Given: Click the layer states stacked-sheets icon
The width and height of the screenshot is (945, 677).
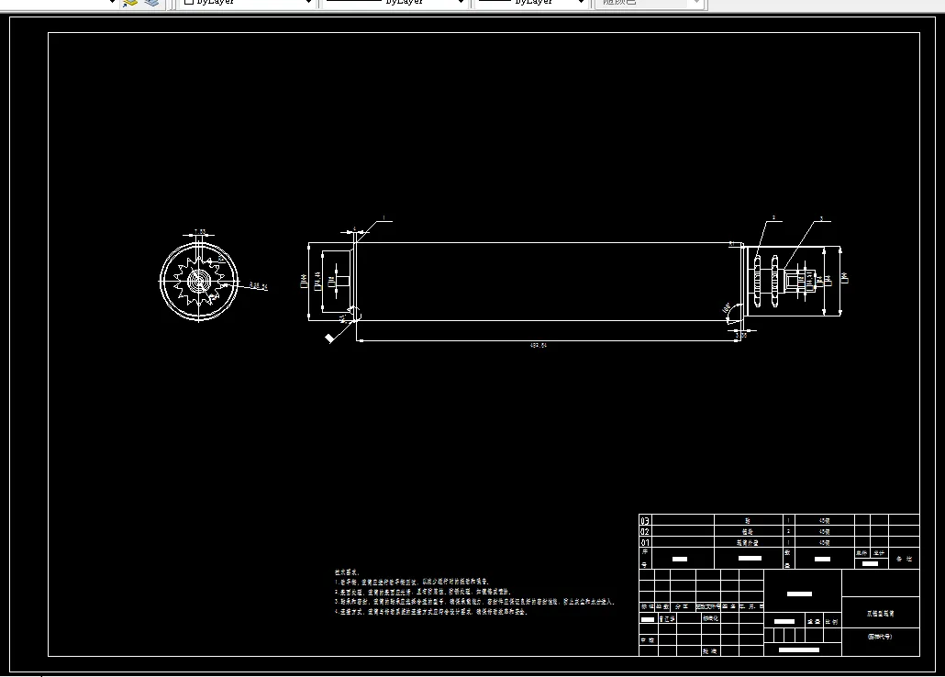Looking at the screenshot, I should tap(152, 3).
